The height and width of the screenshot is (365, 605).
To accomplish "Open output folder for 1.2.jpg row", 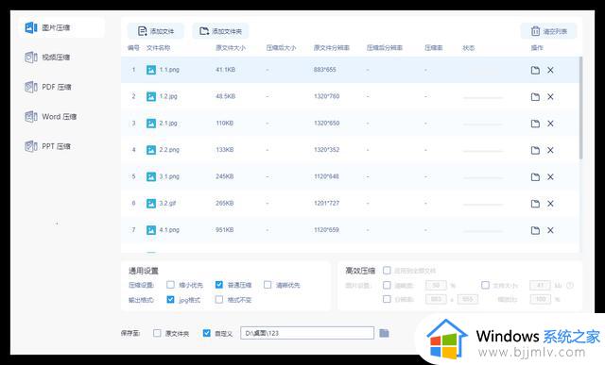I will [535, 96].
